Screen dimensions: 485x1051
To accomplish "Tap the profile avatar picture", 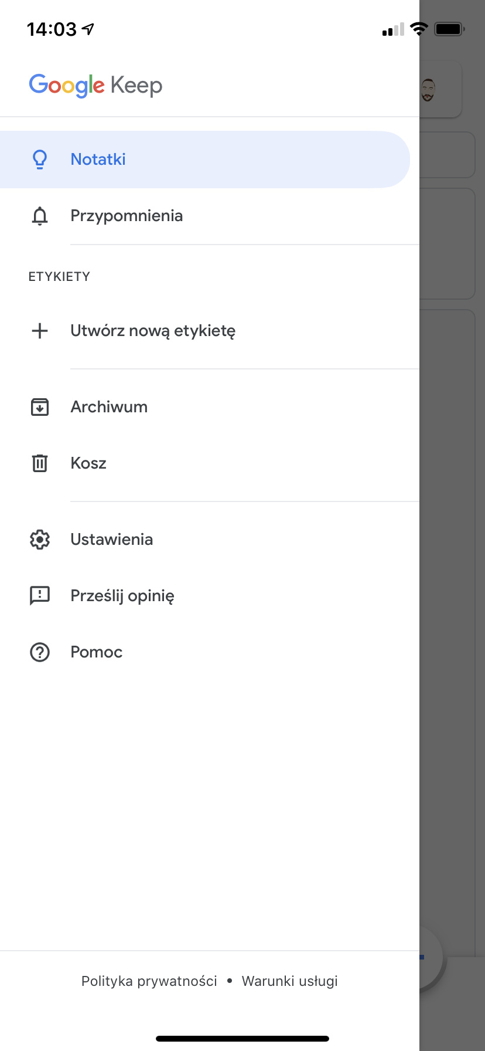I will (x=429, y=90).
